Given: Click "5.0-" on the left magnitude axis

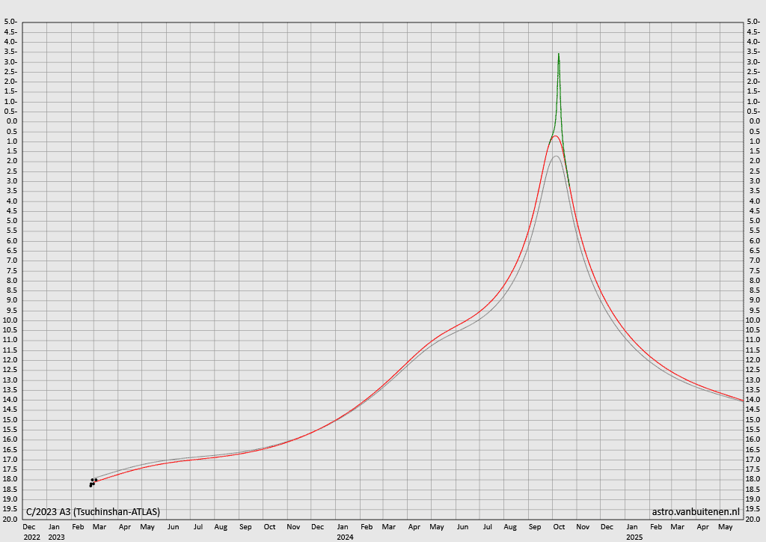Looking at the screenshot, I should click(x=10, y=22).
